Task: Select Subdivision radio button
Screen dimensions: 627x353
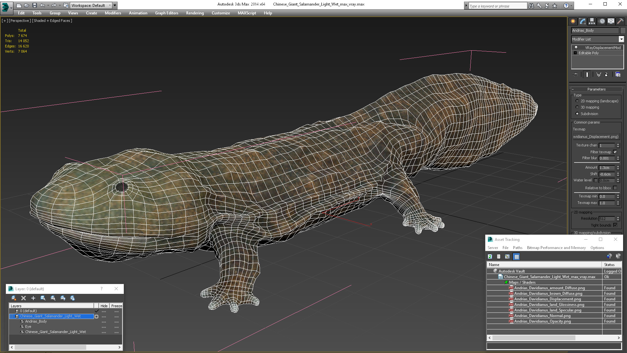Action: click(577, 114)
